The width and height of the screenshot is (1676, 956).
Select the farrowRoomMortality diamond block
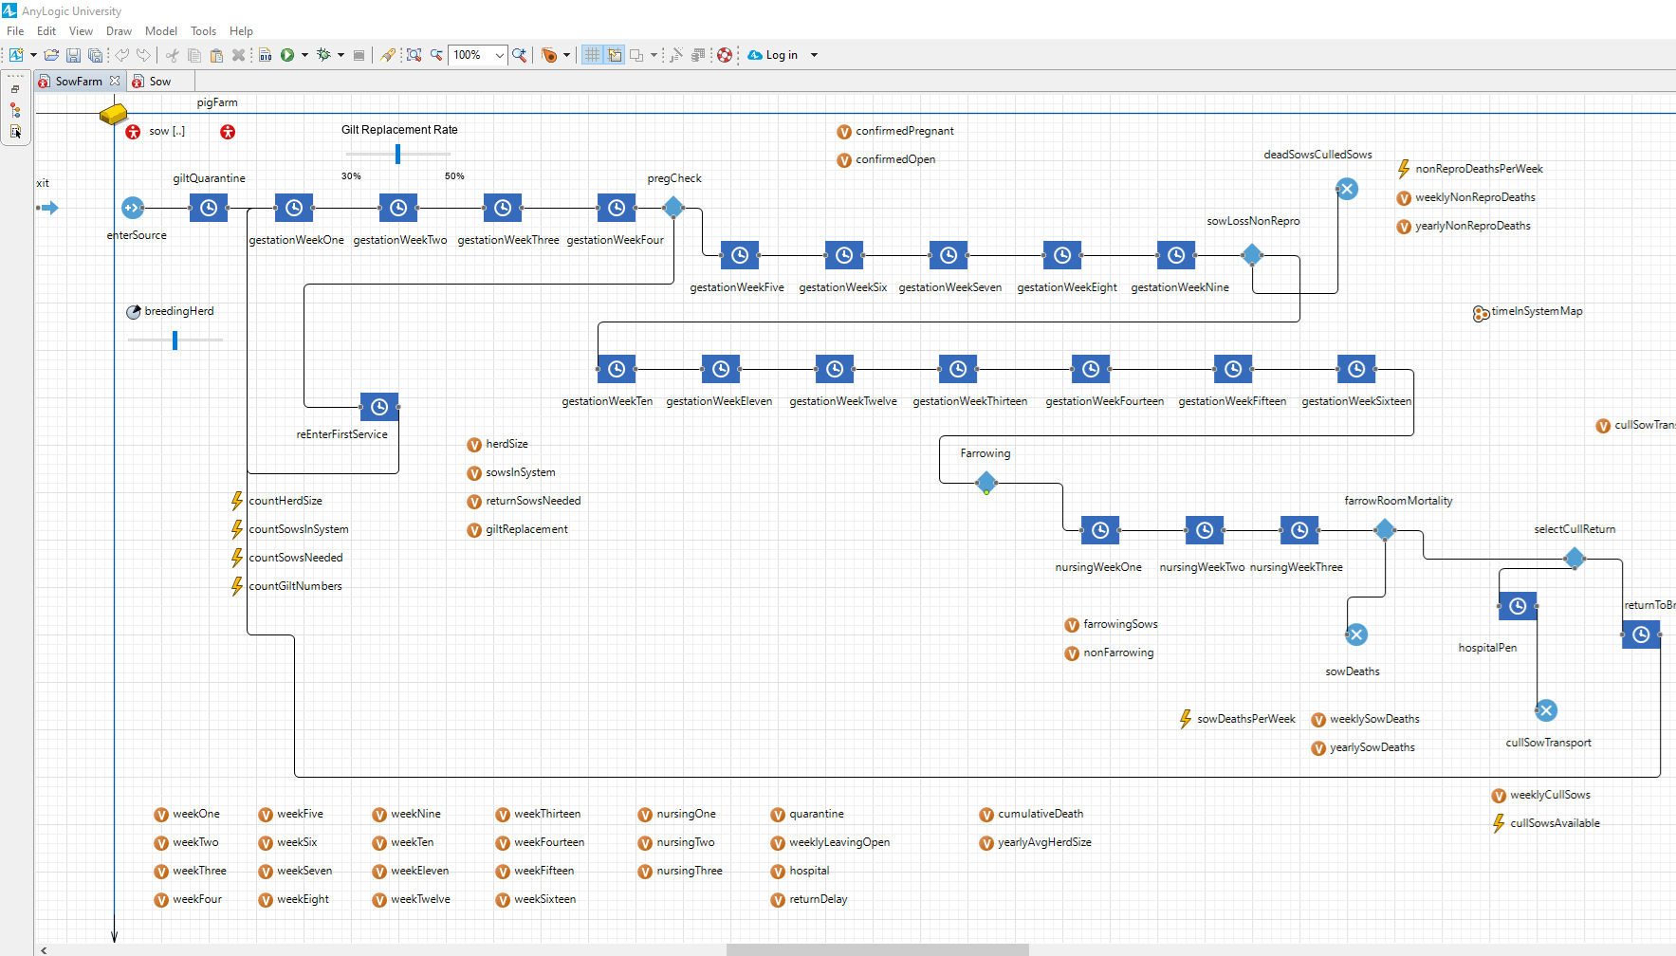tap(1385, 529)
